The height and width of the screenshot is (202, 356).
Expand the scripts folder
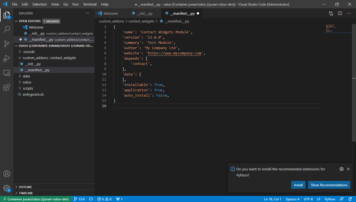point(28,88)
